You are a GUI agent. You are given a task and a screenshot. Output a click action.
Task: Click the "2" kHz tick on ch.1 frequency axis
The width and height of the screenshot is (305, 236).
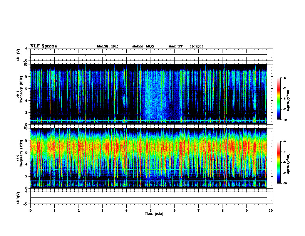[x=27, y=113]
